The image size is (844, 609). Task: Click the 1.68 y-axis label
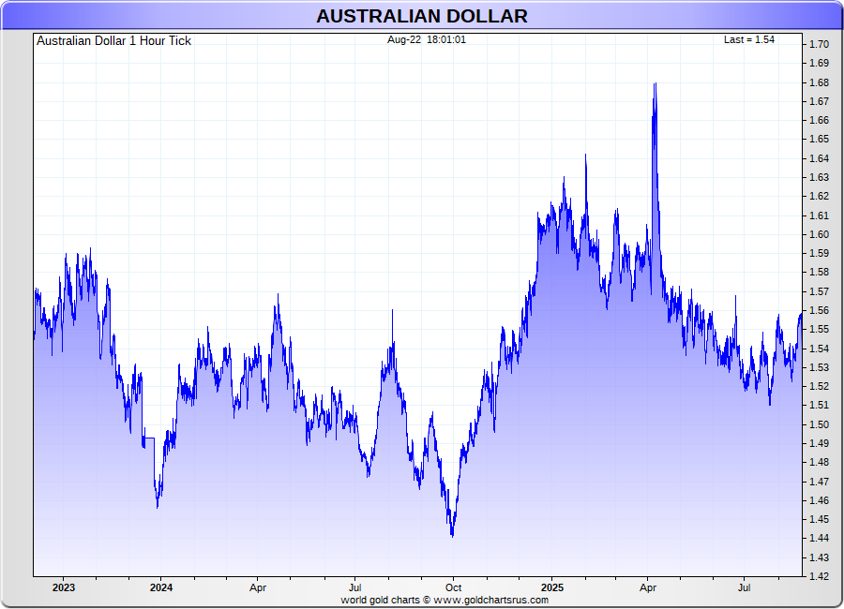coord(819,82)
